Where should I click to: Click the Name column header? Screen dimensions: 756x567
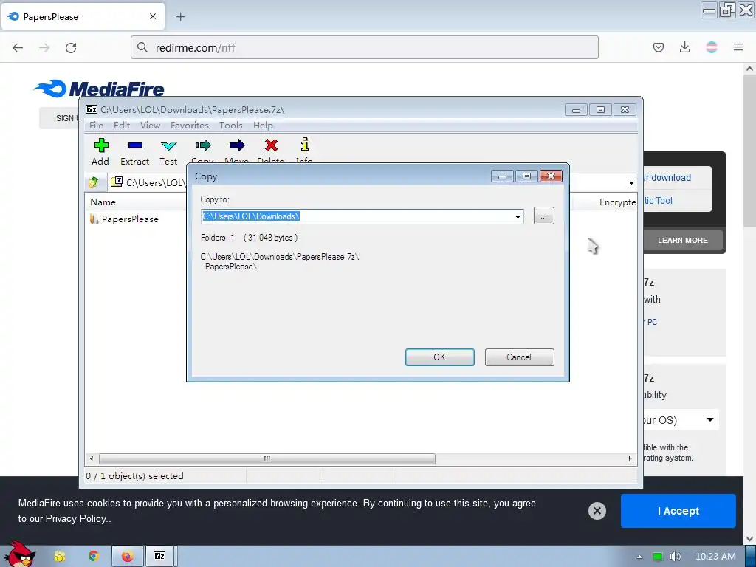(103, 202)
